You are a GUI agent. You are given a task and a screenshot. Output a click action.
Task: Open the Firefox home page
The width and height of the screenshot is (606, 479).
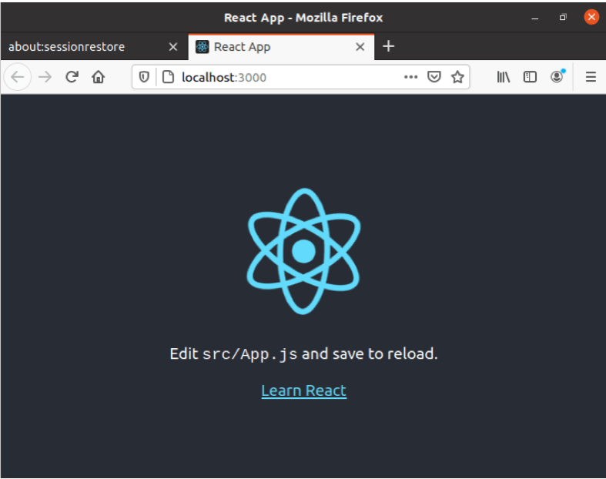[x=98, y=77]
